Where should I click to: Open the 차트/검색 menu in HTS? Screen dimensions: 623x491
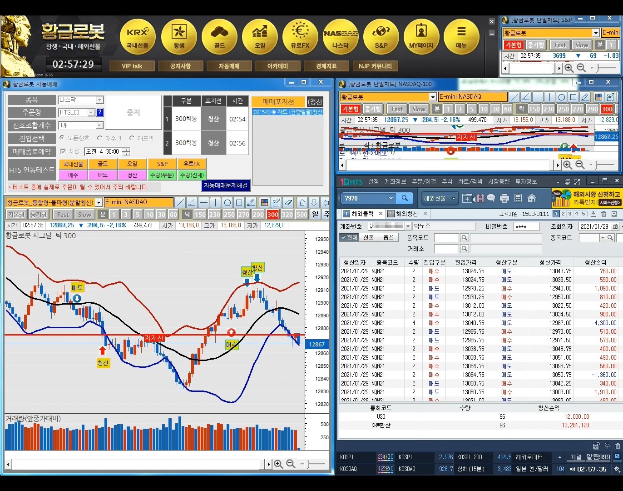(470, 181)
